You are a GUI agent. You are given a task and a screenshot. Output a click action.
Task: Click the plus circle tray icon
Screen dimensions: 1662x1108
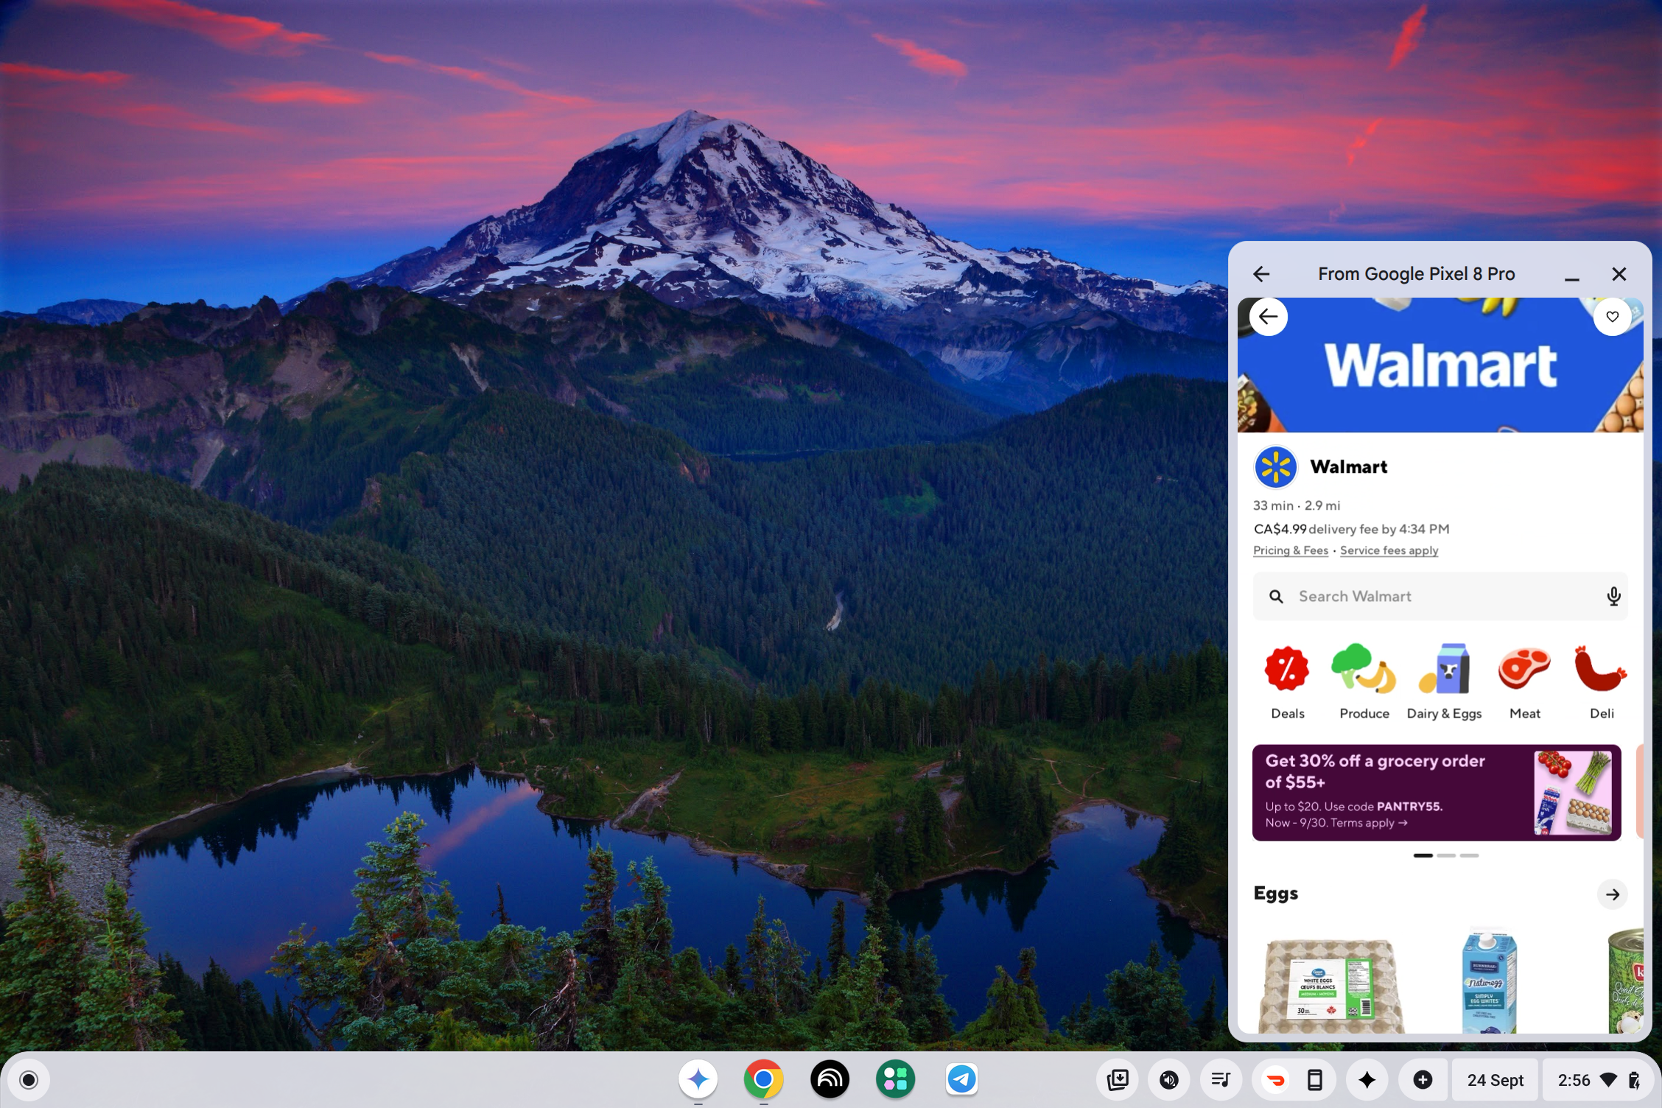point(1423,1080)
